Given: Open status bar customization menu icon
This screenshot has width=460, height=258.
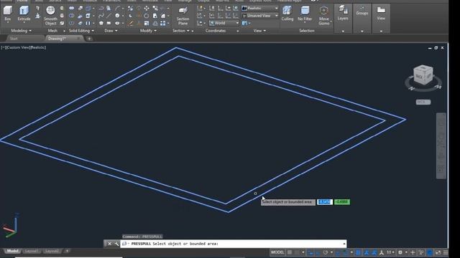Looking at the screenshot, I should pos(446,252).
